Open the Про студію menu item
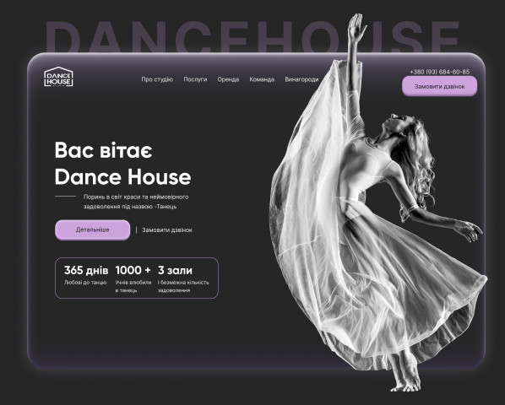This screenshot has height=405, width=505. click(x=157, y=79)
